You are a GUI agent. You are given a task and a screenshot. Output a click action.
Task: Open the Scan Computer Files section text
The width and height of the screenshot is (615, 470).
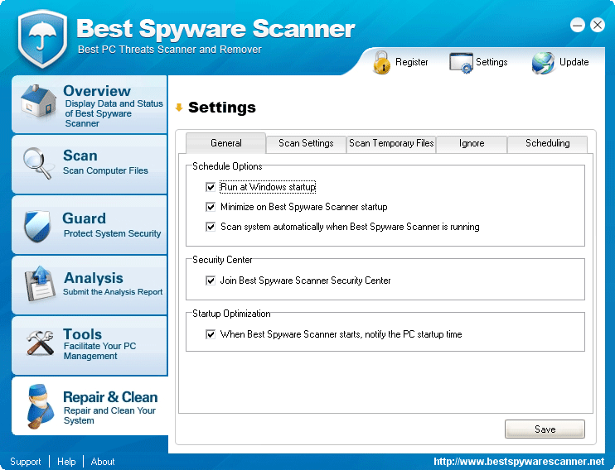point(105,170)
